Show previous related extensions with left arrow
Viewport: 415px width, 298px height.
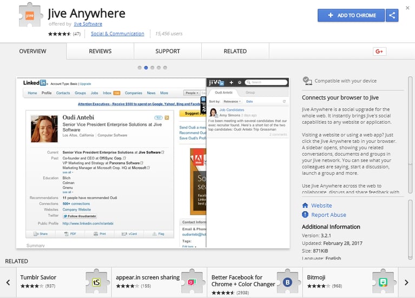(x=8, y=282)
